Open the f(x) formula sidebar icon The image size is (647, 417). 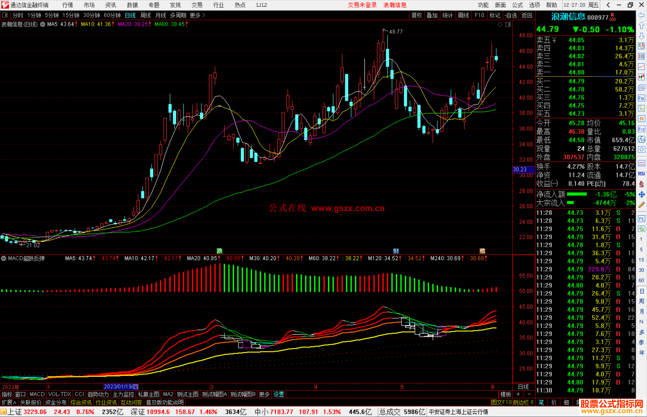point(641,139)
